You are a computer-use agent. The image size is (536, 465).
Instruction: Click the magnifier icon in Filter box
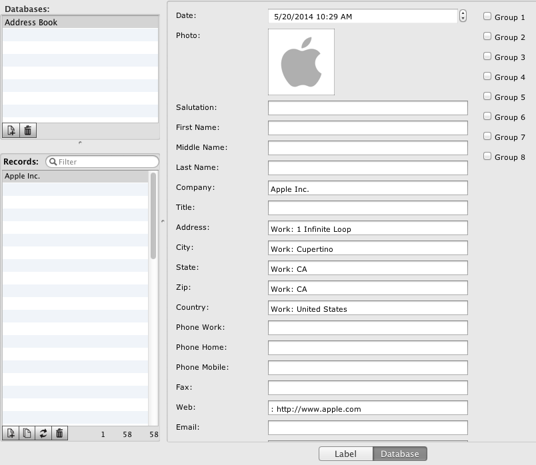pyautogui.click(x=53, y=162)
